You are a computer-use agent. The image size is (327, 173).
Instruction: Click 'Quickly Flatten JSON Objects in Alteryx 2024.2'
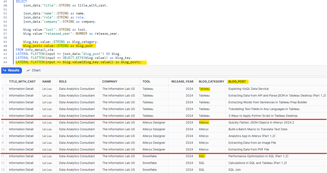point(262,123)
